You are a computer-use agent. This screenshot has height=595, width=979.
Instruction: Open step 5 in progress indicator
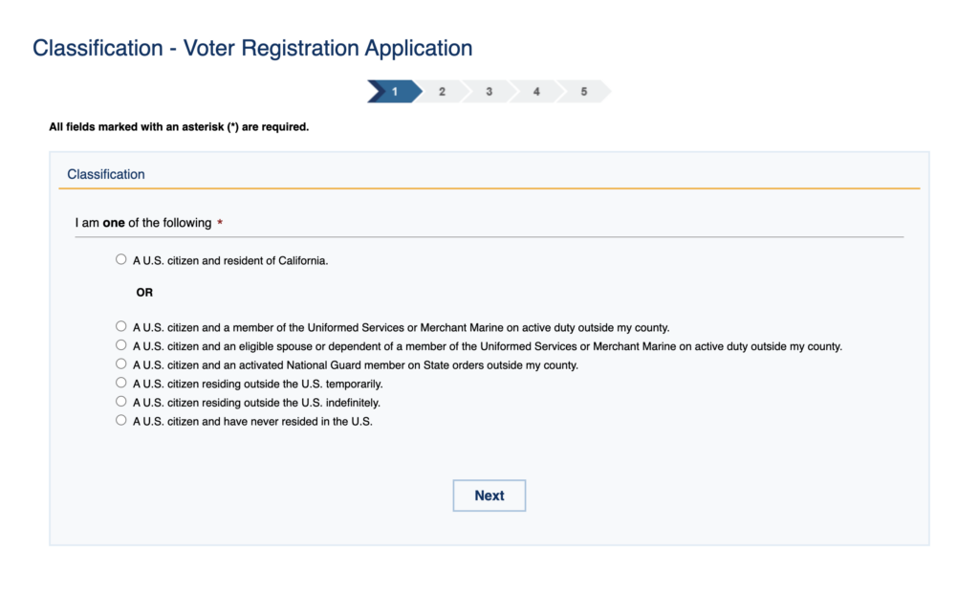[583, 92]
